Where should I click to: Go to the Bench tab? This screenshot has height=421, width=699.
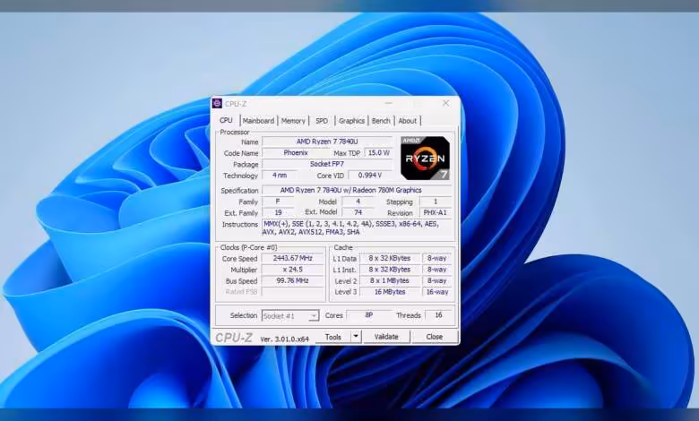point(381,121)
